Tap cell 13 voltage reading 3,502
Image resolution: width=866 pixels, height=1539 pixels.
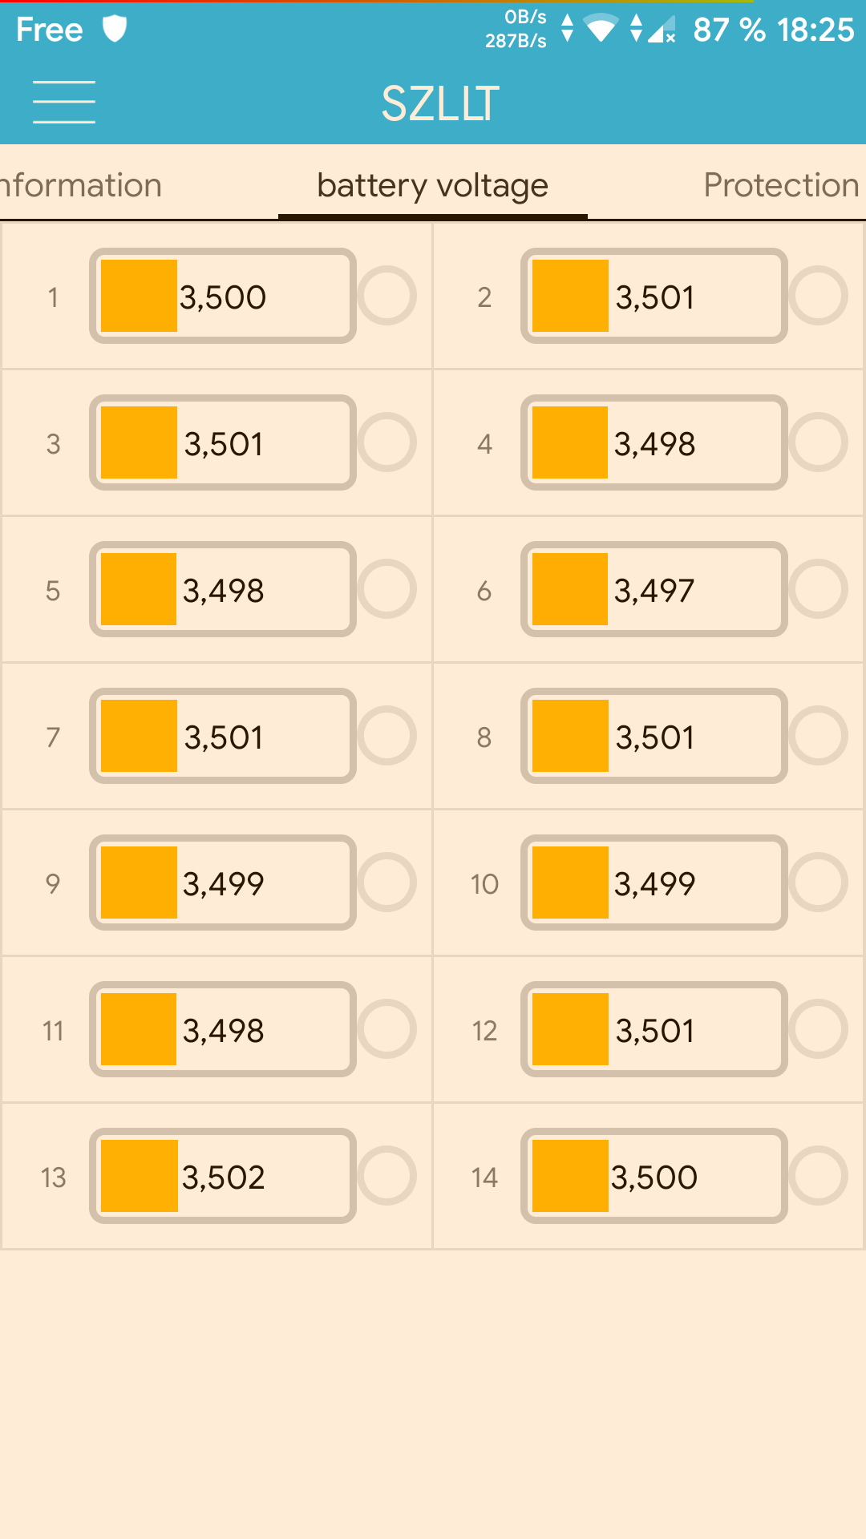click(224, 1177)
